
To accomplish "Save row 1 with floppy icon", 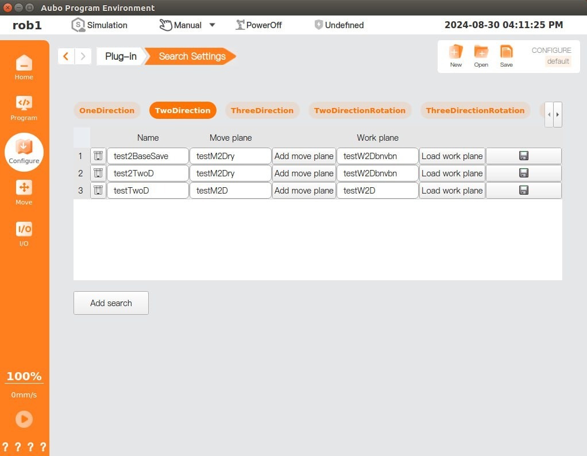I will pyautogui.click(x=524, y=156).
